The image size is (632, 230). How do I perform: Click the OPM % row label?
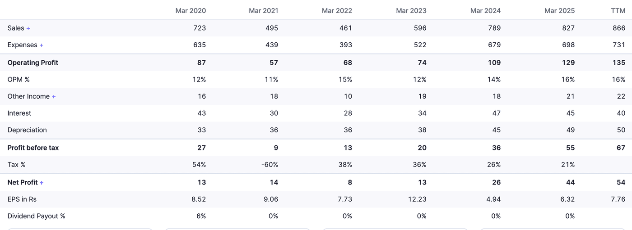(19, 79)
